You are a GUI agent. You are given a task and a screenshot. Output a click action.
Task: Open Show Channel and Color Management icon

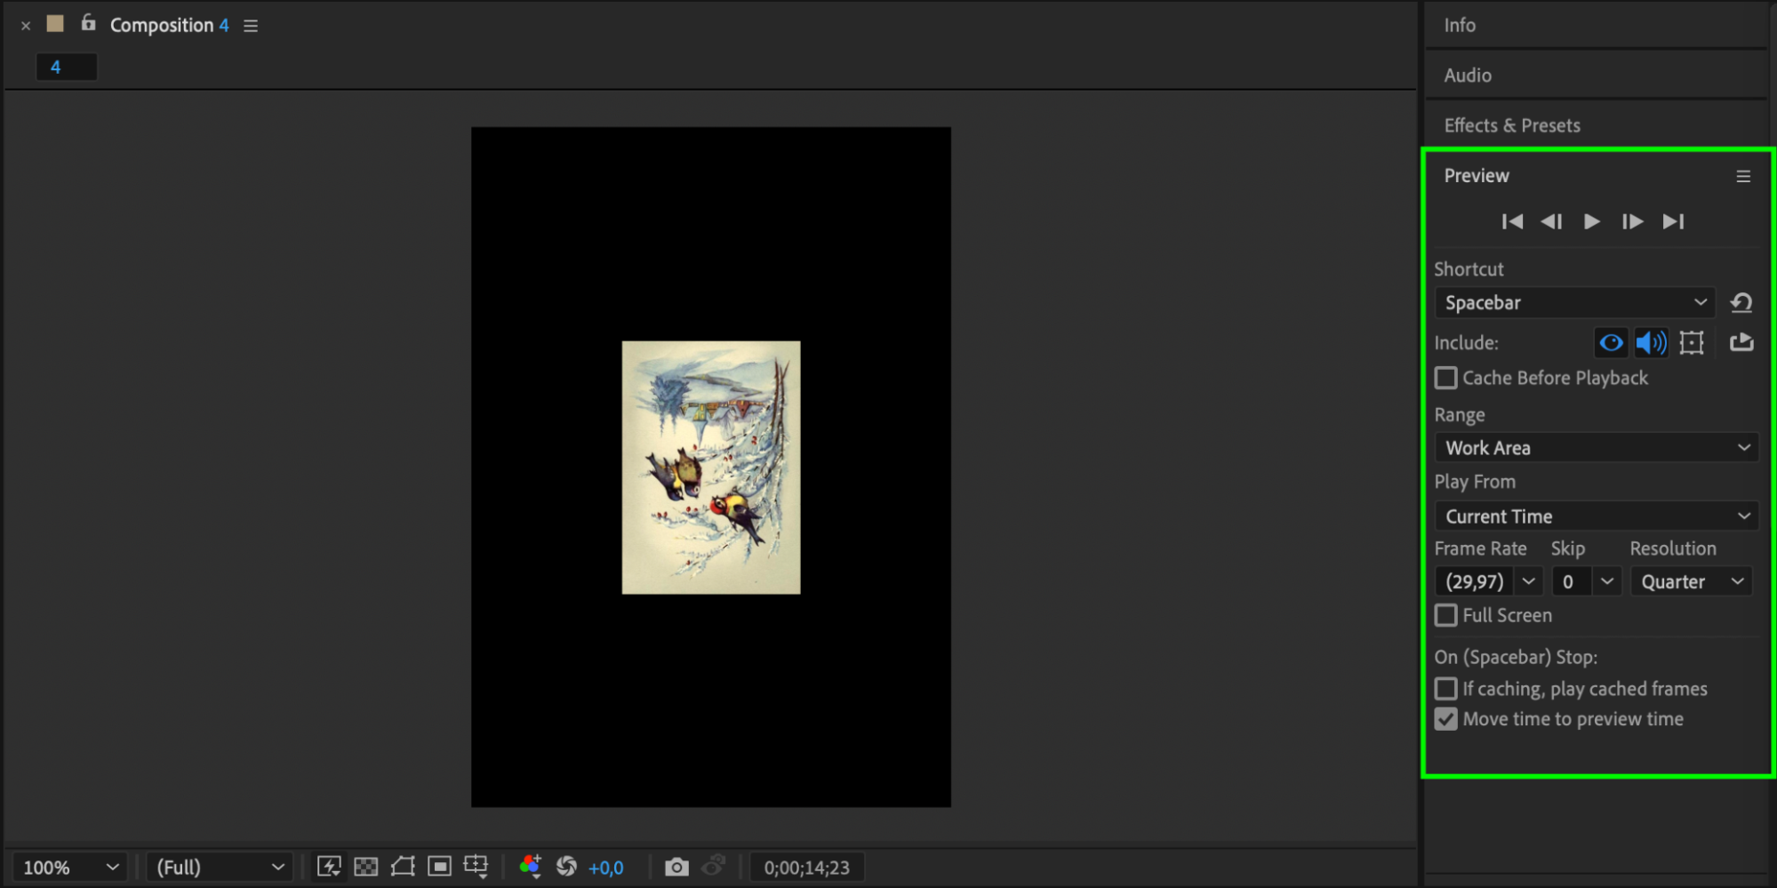point(531,867)
